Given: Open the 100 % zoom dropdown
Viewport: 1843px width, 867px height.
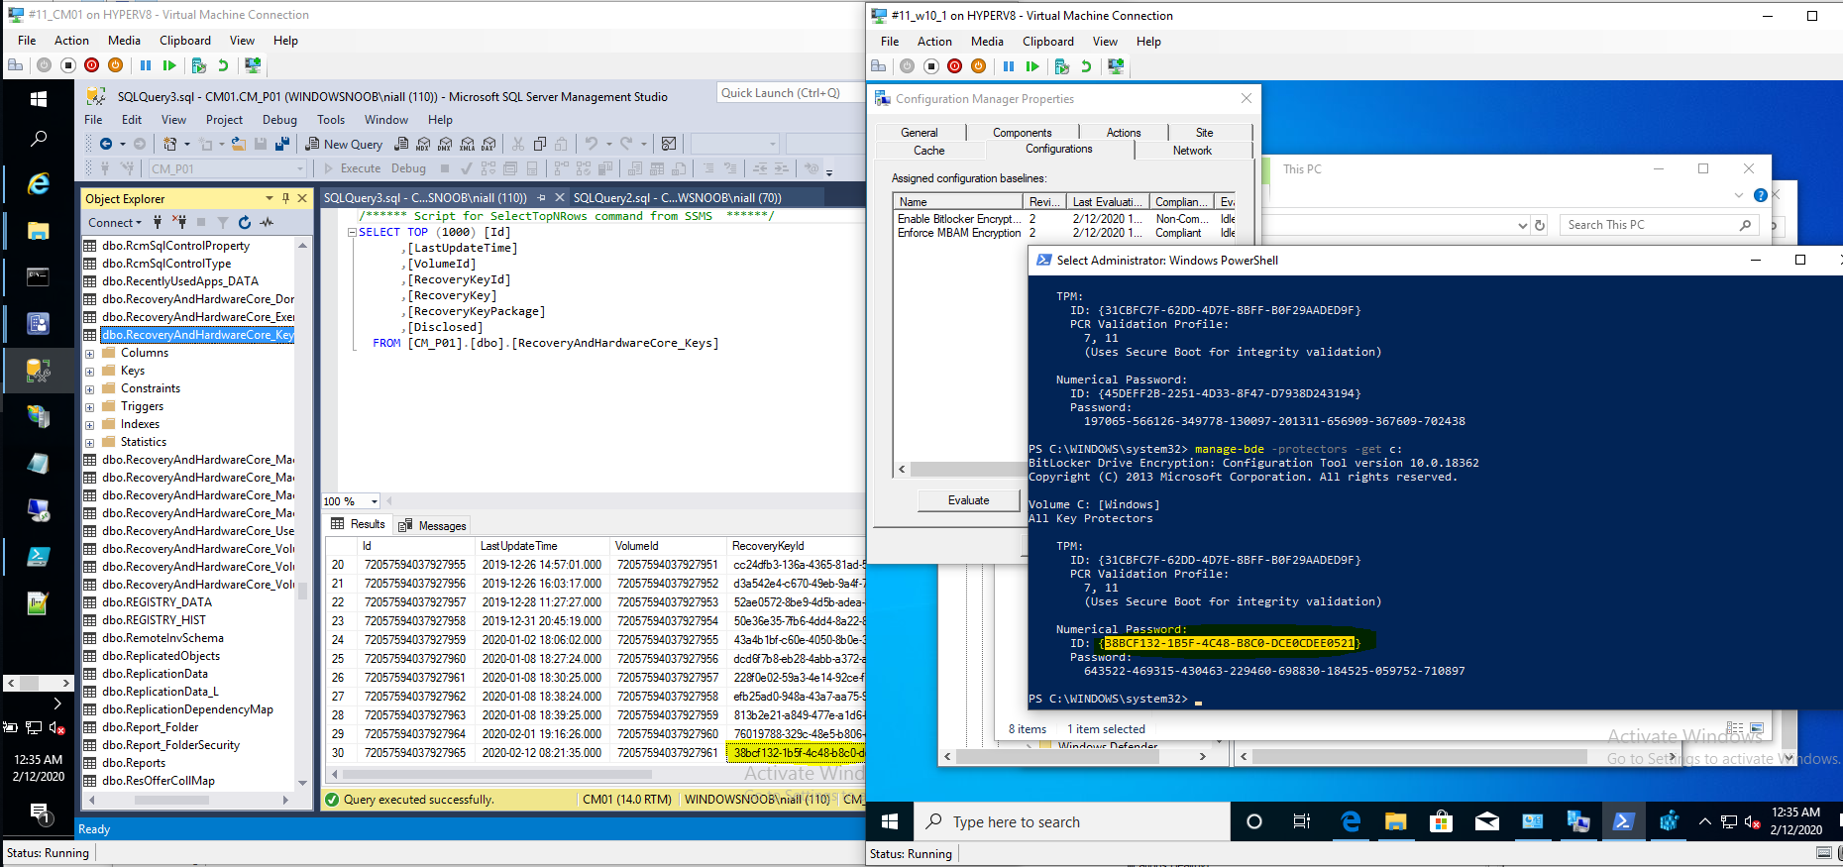Looking at the screenshot, I should point(374,501).
